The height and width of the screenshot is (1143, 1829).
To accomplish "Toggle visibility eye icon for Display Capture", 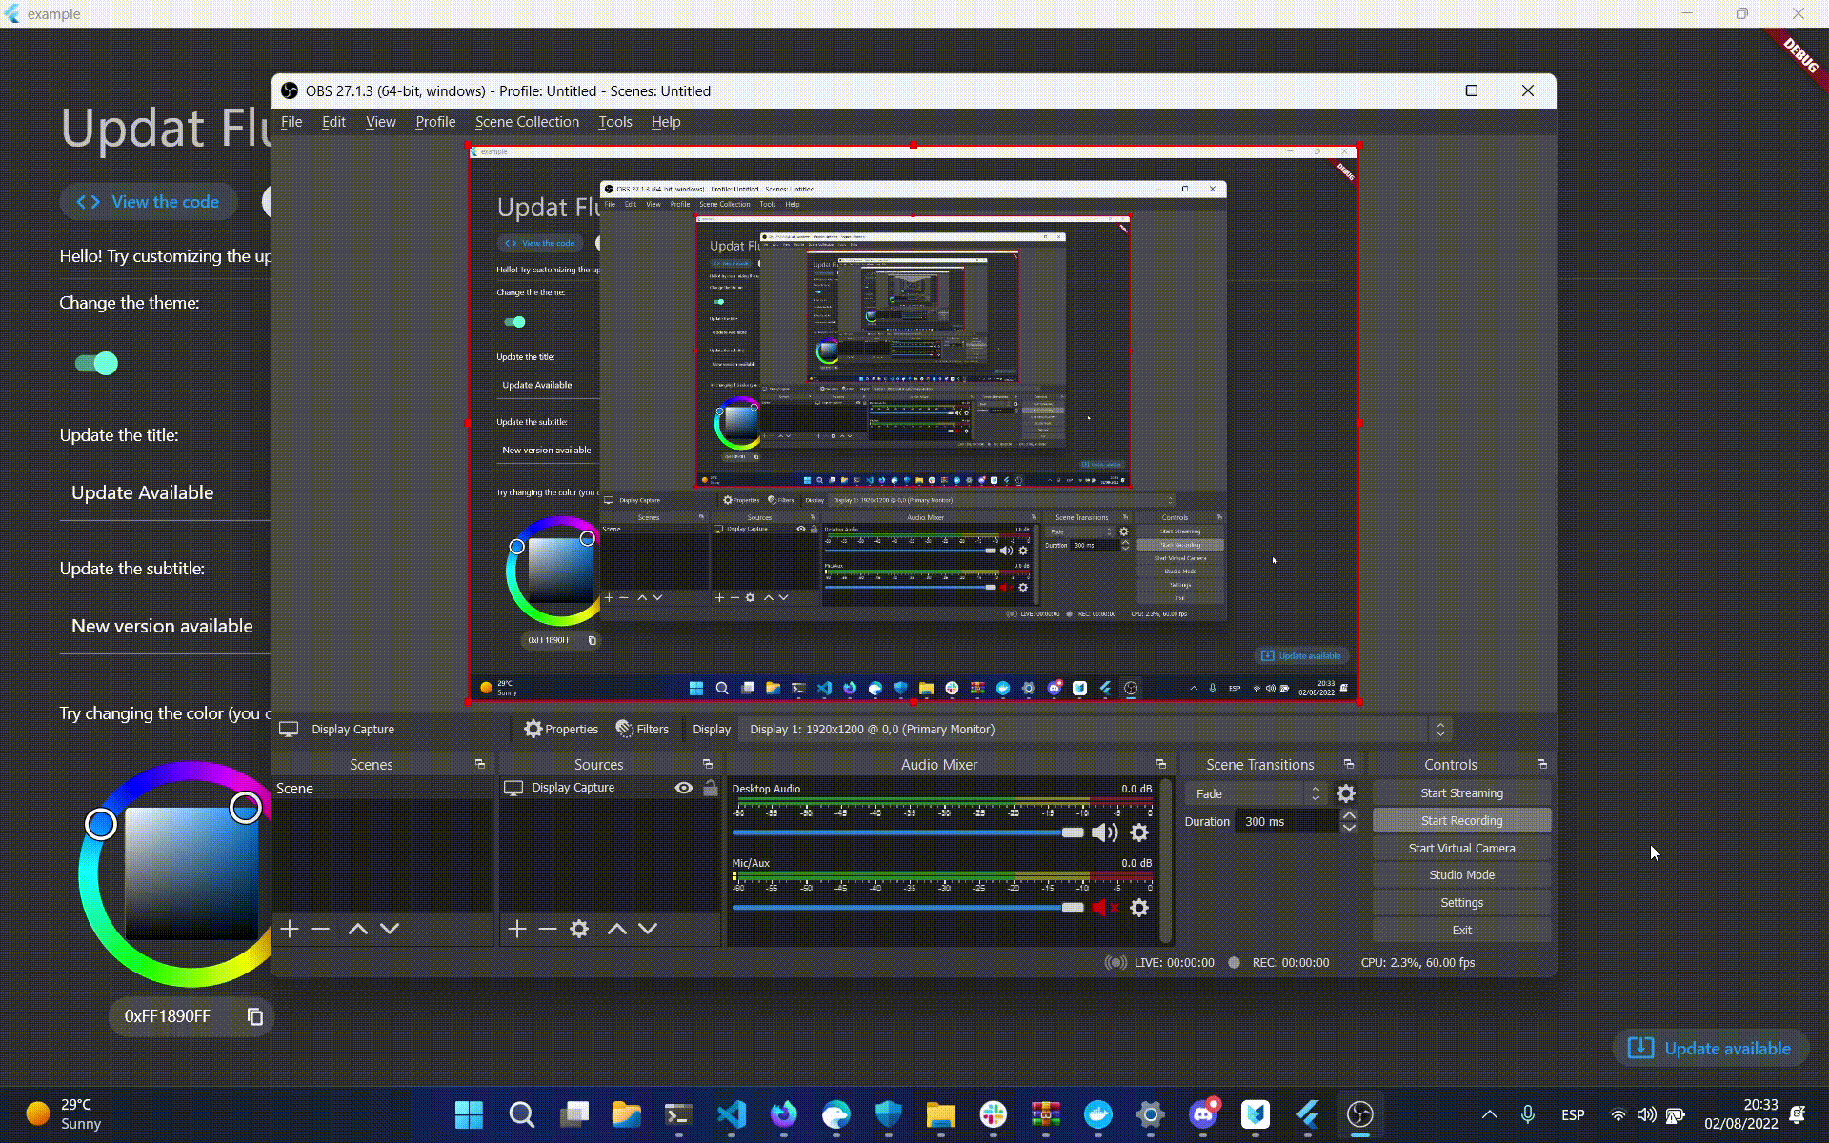I will click(x=683, y=786).
